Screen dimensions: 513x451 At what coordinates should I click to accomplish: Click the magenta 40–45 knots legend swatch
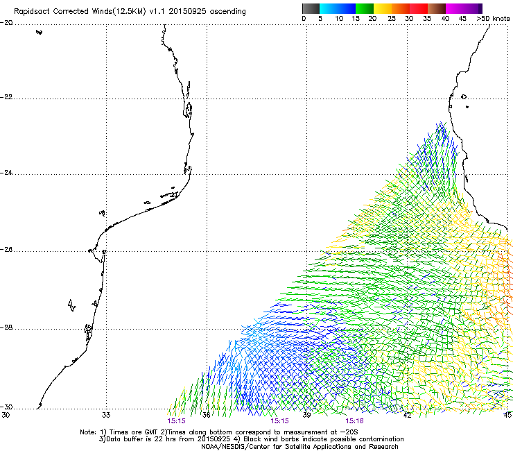455,8
